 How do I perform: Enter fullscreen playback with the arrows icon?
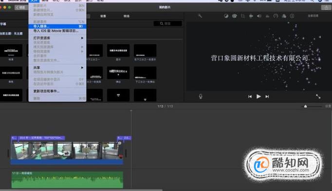coord(318,96)
